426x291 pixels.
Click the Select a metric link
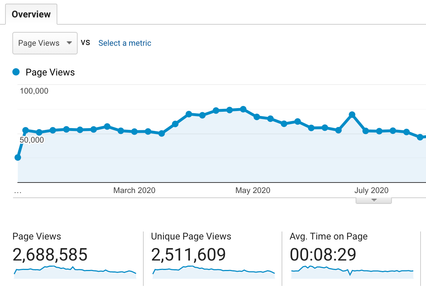124,43
